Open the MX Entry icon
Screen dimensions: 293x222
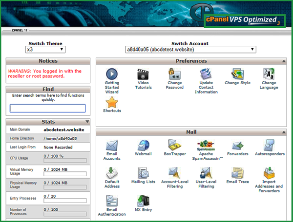(x=143, y=201)
